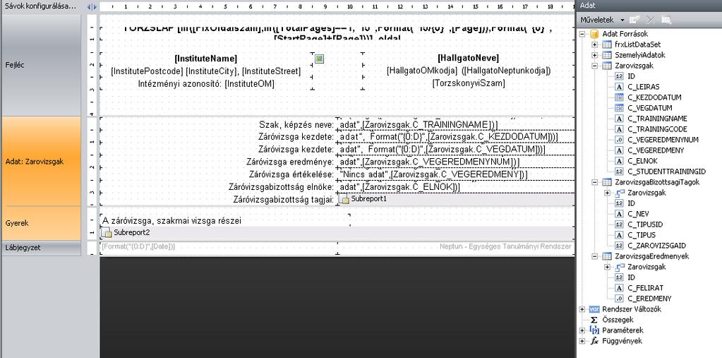Image resolution: width=722 pixels, height=358 pixels.
Task: Select the Neptun - Egységes Tanulmányi Rendszer footer
Action: click(505, 246)
